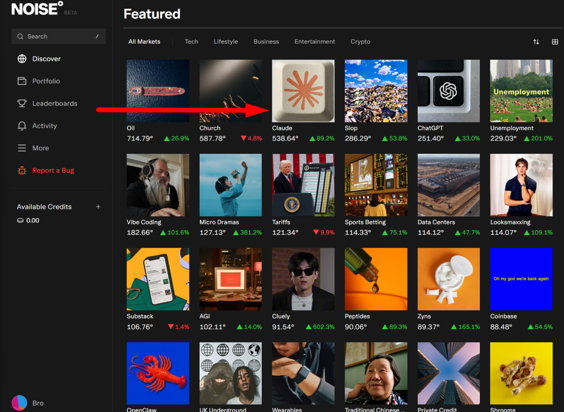Open the Claude market thumbnail
This screenshot has height=412, width=564.
(x=303, y=91)
